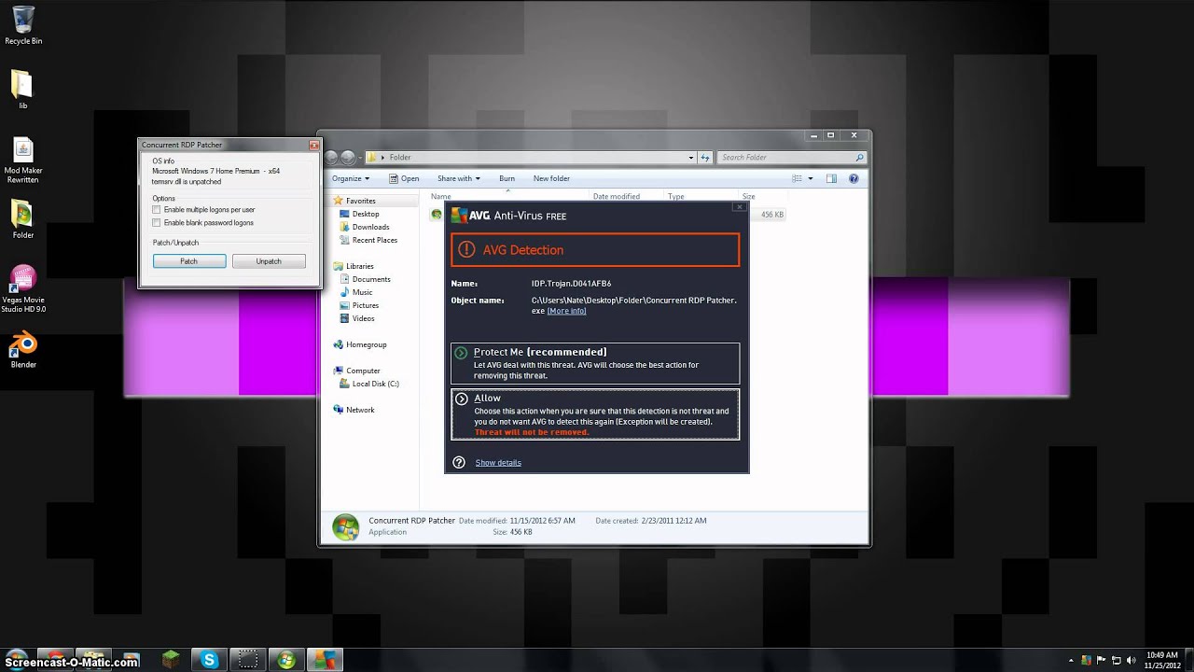Enable blank password logons checkbox
This screenshot has width=1194, height=672.
(156, 223)
